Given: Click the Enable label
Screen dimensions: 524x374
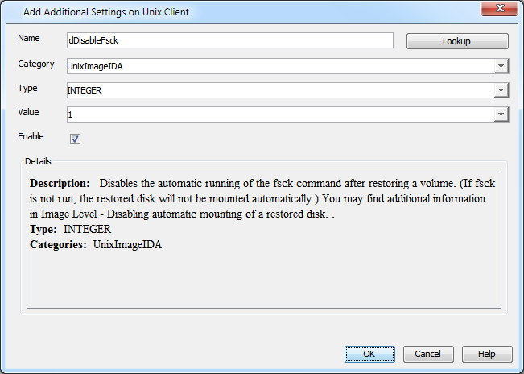Looking at the screenshot, I should pyautogui.click(x=31, y=136).
